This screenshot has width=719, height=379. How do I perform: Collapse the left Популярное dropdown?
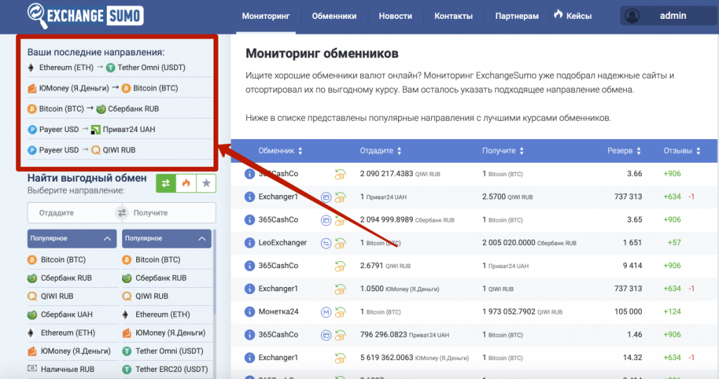click(x=72, y=239)
